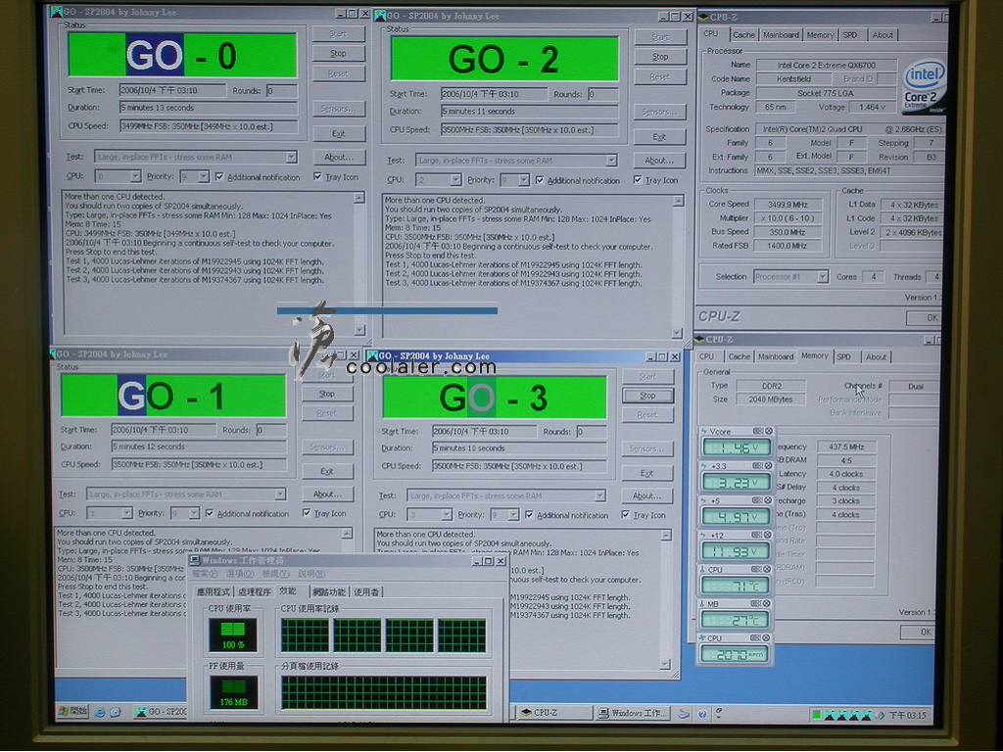Open the Priority dropdown in GO-0 window

(203, 176)
